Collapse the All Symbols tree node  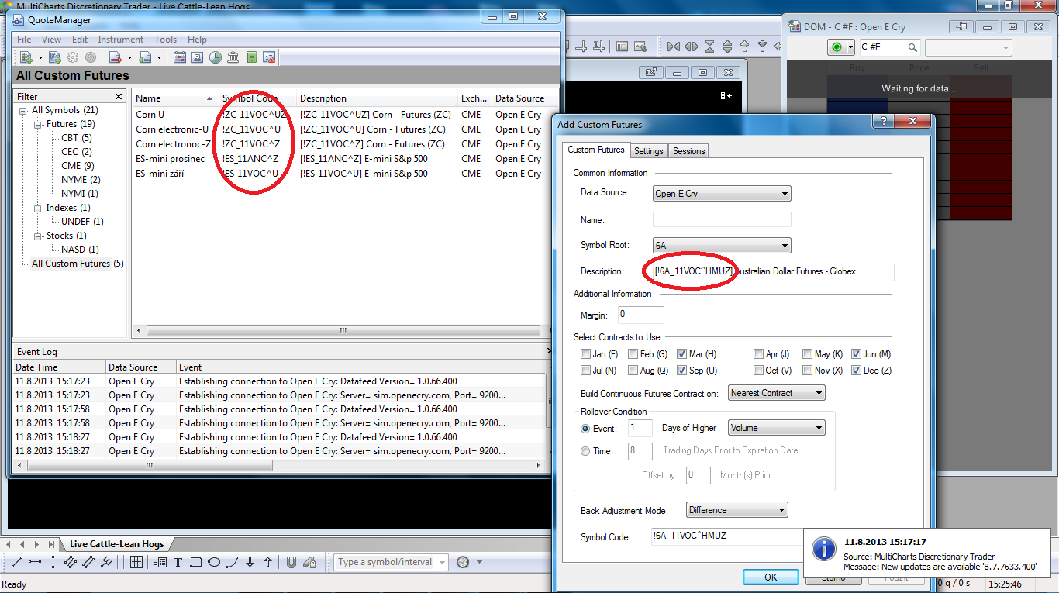23,111
